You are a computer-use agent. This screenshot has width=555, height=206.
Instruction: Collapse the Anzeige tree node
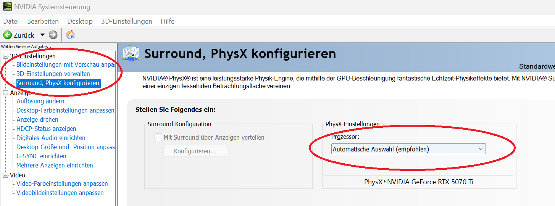point(5,93)
